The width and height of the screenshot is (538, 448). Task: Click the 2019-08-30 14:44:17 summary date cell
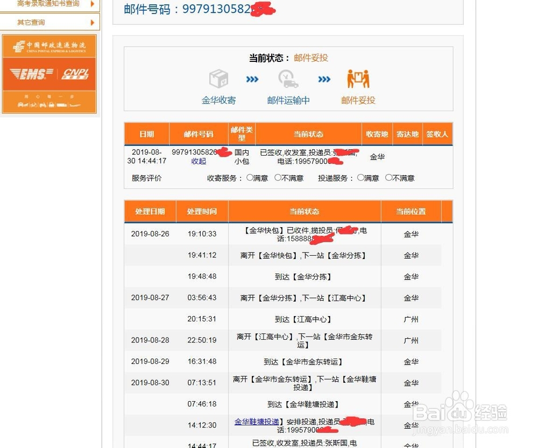(147, 156)
